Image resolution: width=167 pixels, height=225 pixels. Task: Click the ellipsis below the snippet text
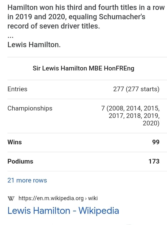(11, 37)
